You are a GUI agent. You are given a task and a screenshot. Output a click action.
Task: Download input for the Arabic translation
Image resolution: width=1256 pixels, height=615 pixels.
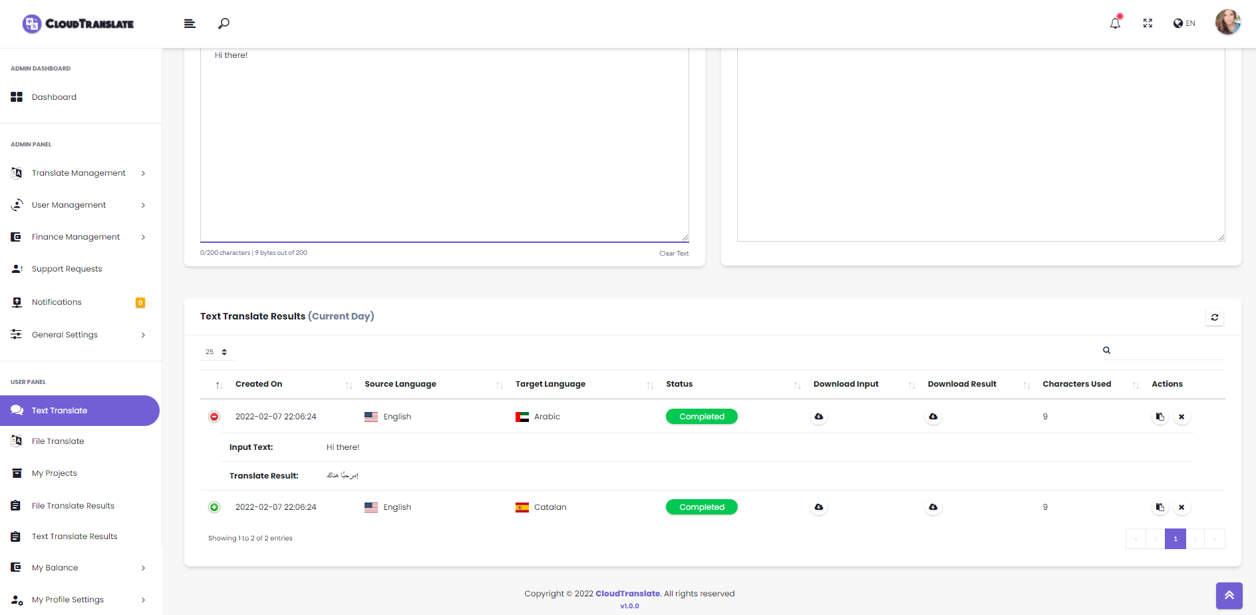pos(819,417)
